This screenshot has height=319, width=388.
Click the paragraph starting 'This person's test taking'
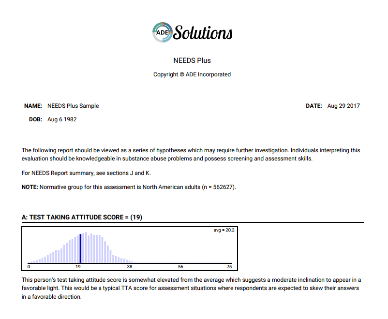click(x=191, y=288)
